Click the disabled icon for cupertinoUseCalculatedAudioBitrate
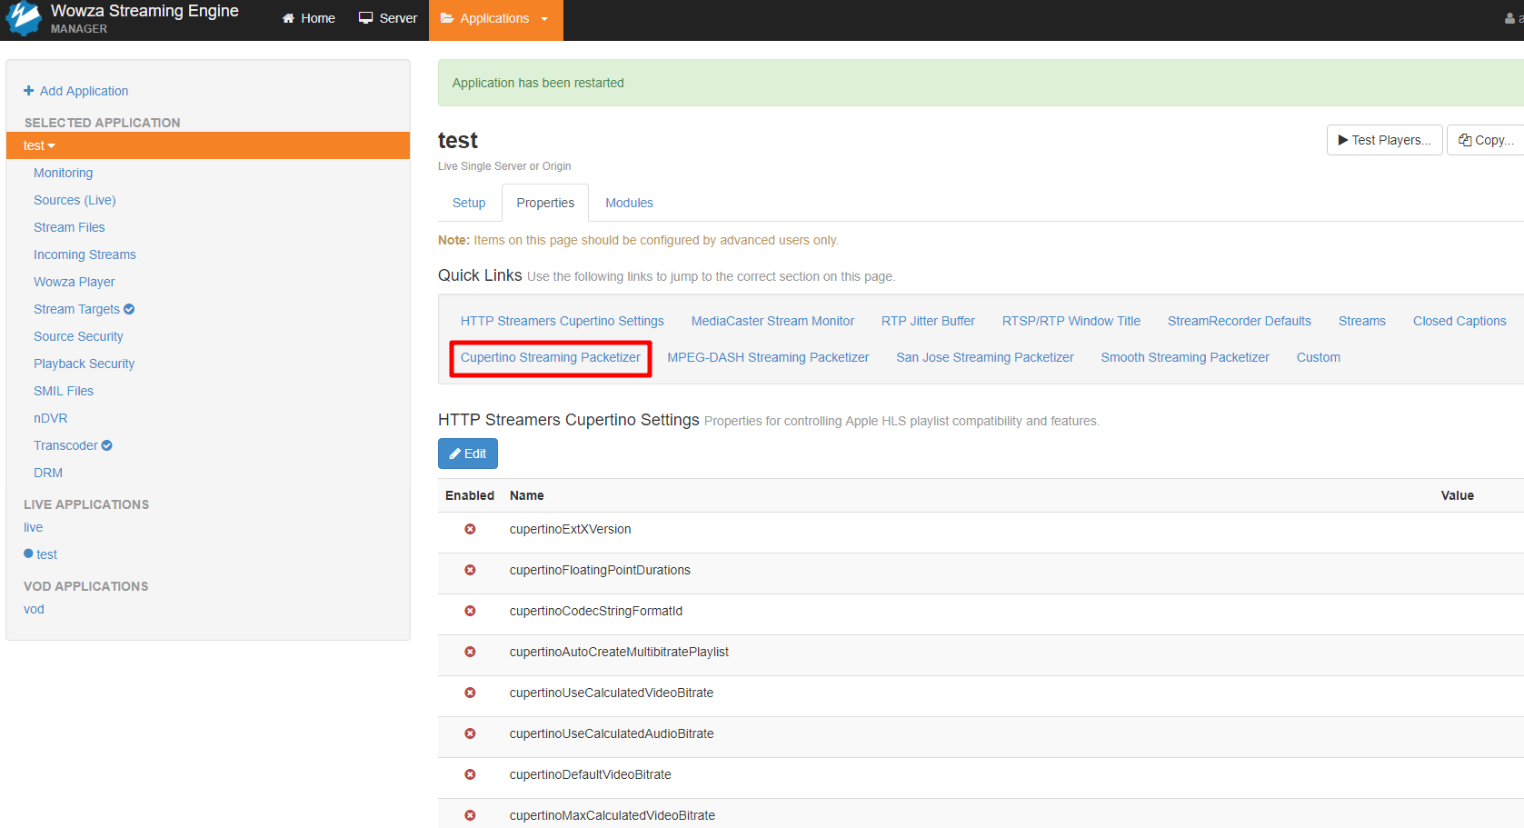 pos(470,733)
